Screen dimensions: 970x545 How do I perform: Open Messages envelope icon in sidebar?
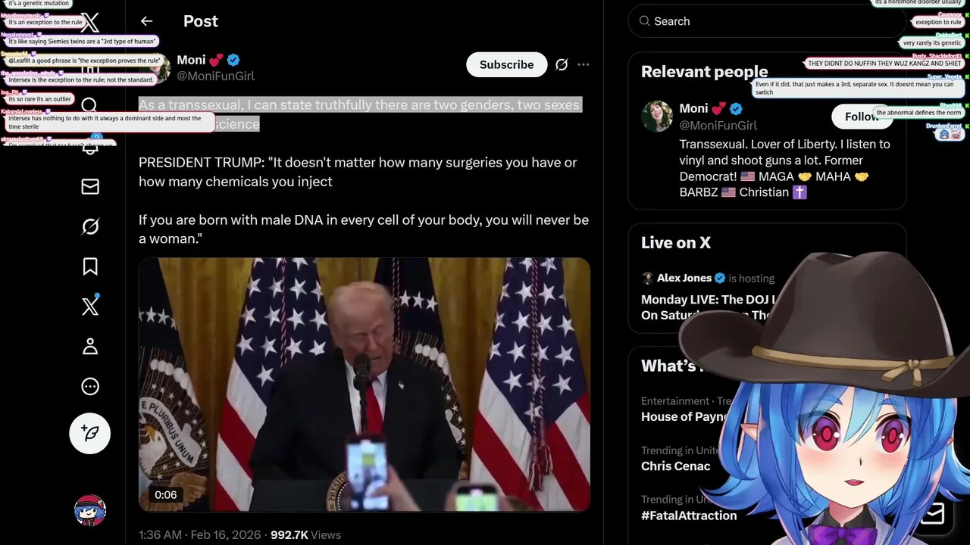pyautogui.click(x=90, y=186)
